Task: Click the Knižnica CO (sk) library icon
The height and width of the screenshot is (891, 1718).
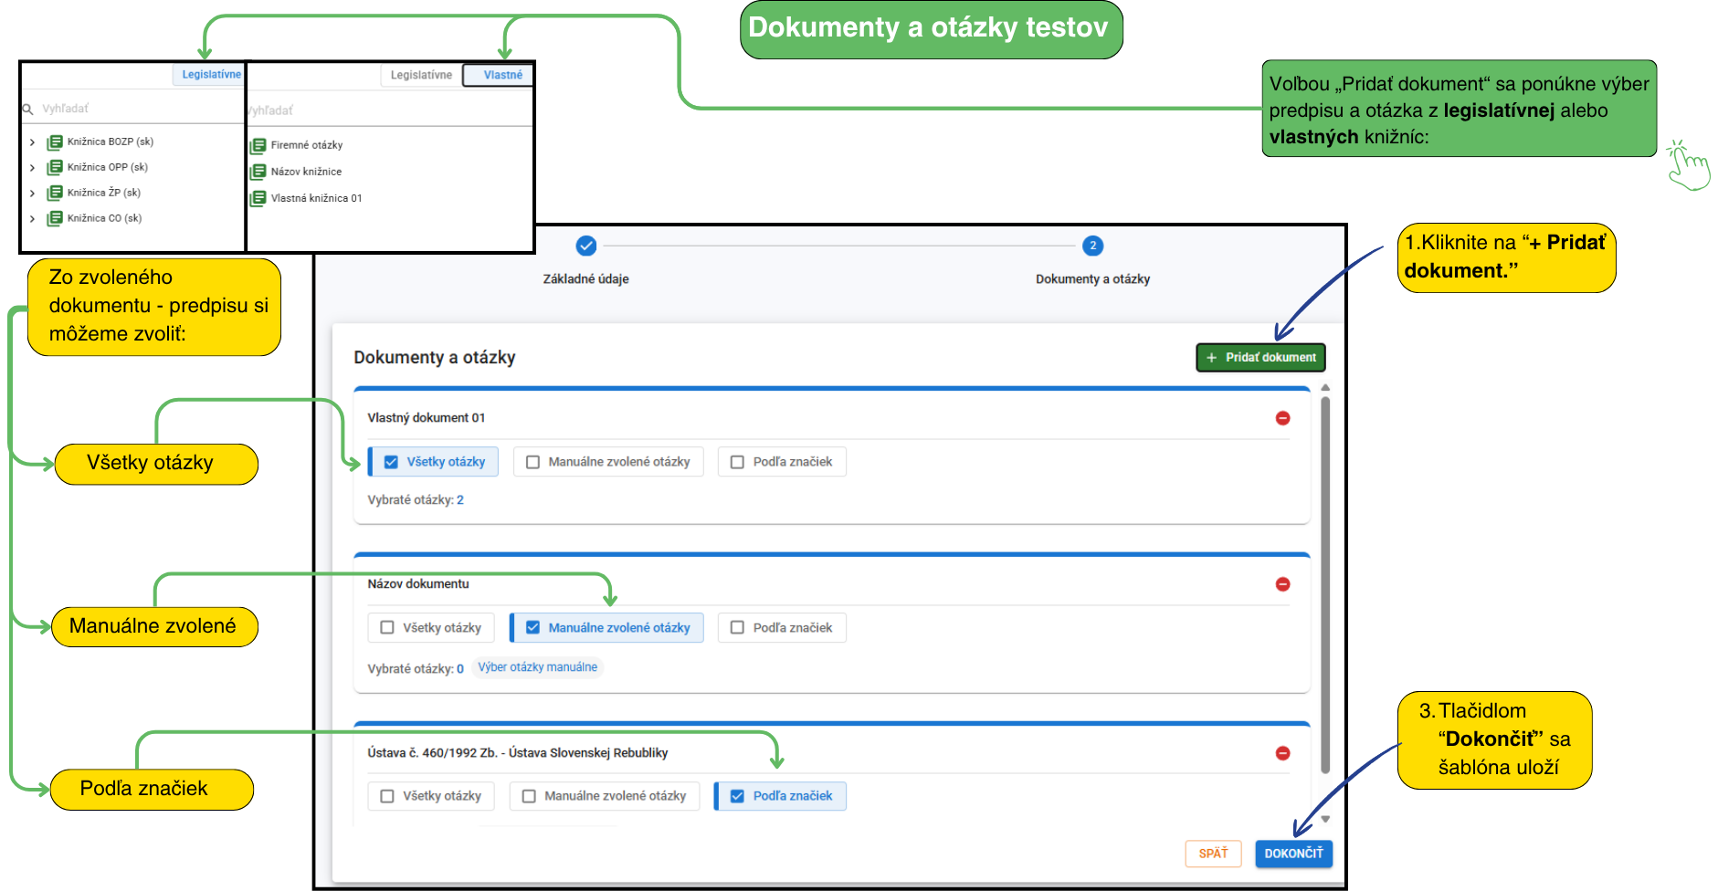Action: (x=55, y=218)
